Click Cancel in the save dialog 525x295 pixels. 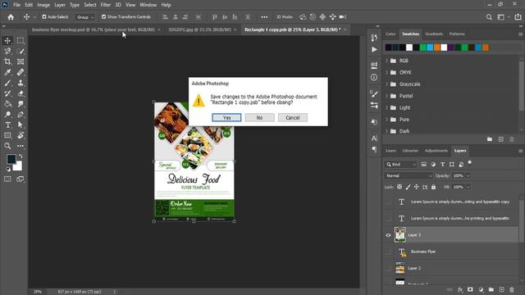click(x=293, y=117)
